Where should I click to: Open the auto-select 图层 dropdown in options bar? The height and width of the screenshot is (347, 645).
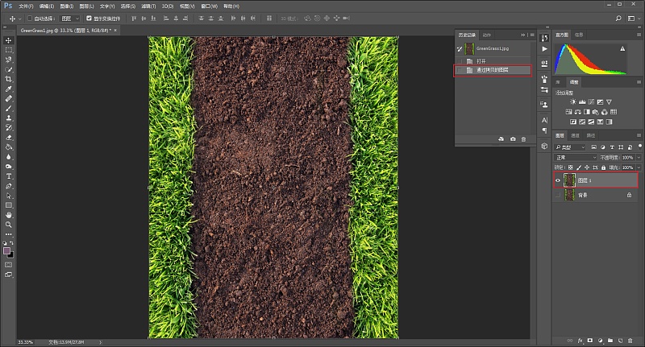(70, 18)
